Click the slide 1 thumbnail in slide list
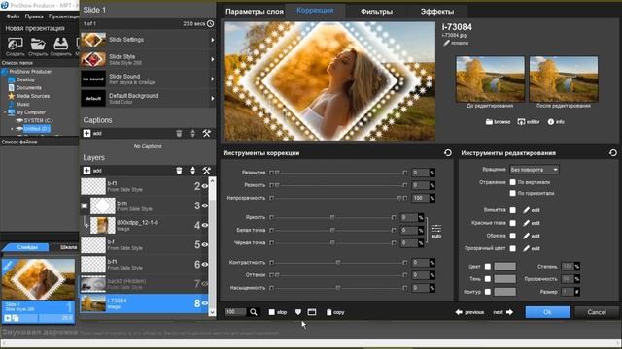 39,279
